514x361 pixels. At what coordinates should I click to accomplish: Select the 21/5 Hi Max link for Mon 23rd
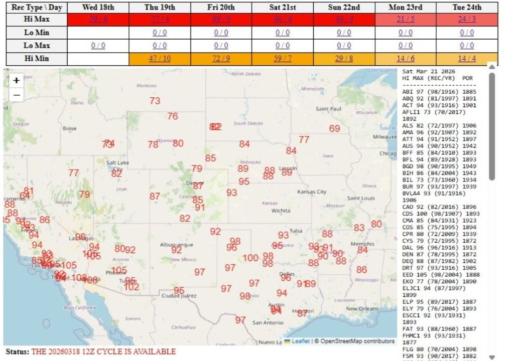(x=405, y=20)
